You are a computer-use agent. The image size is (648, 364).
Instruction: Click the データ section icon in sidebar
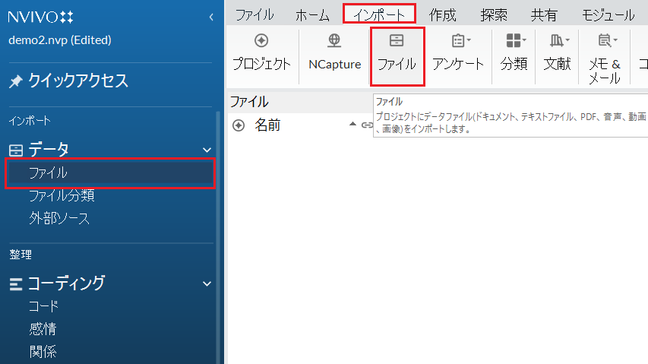tap(16, 150)
